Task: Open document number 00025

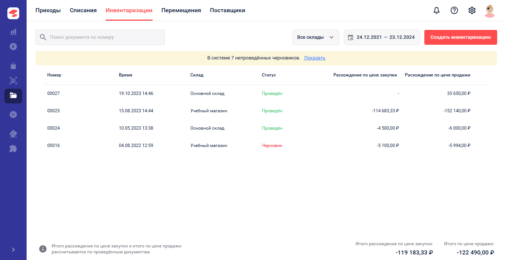Action: 54,111
